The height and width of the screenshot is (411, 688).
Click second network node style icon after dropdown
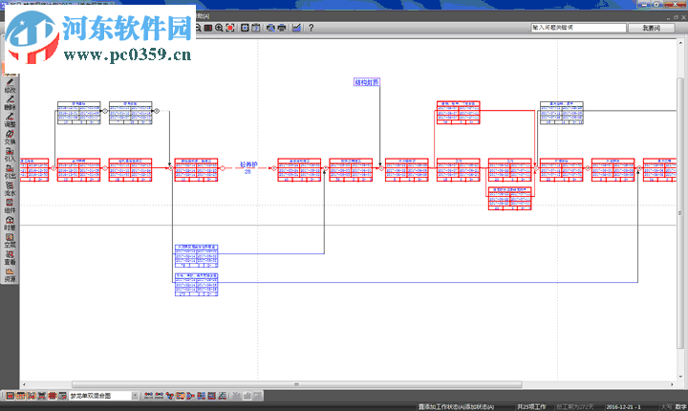tap(159, 396)
